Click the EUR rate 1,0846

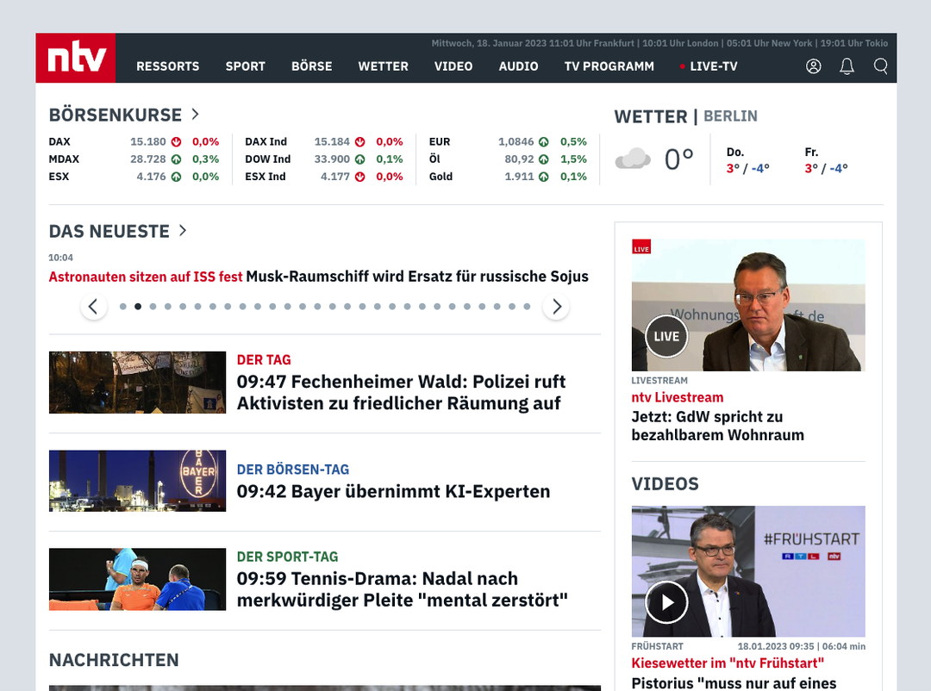click(x=516, y=142)
